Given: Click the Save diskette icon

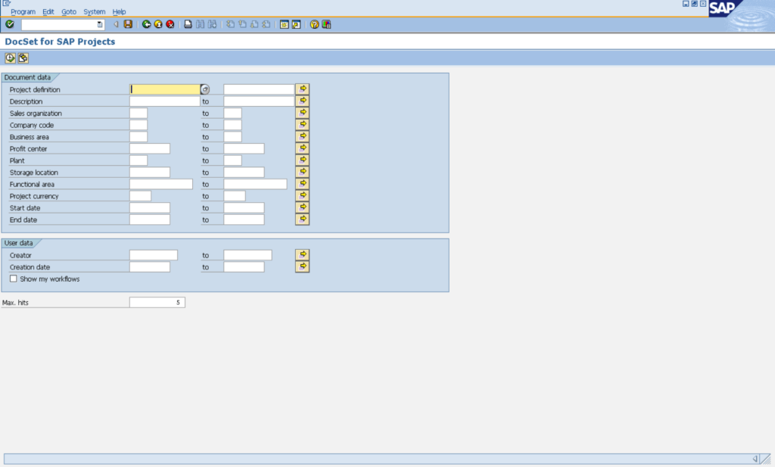Looking at the screenshot, I should 128,24.
